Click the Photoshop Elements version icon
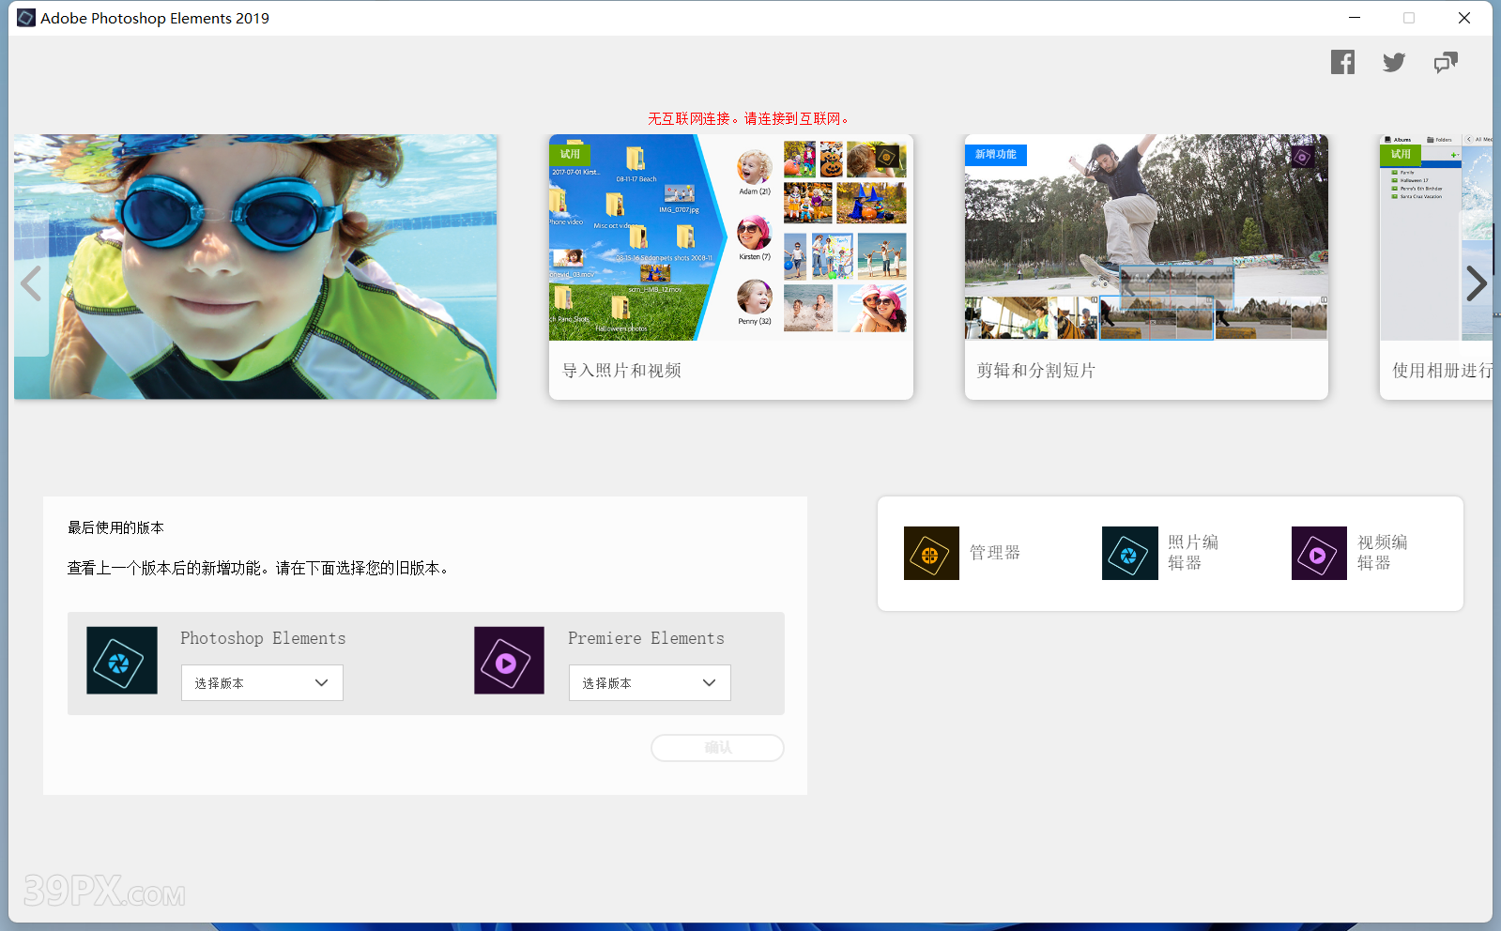This screenshot has width=1501, height=931. 122,661
